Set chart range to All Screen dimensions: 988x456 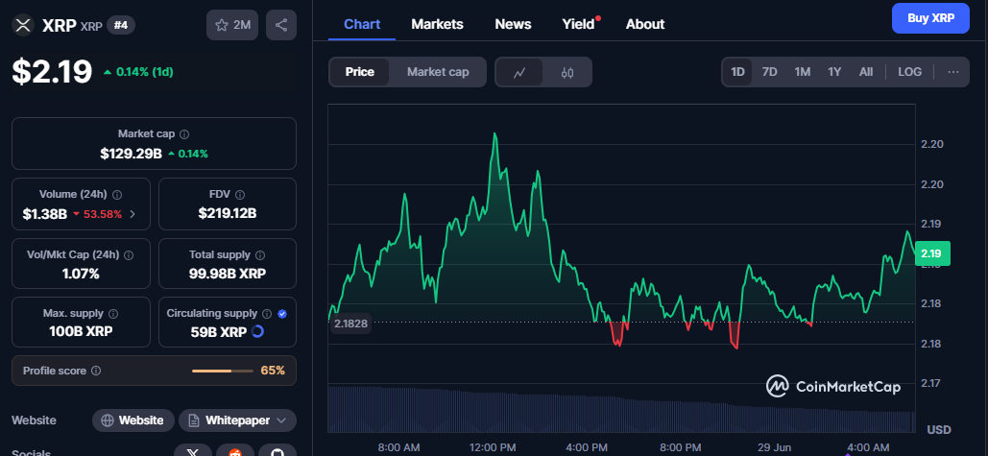point(866,72)
